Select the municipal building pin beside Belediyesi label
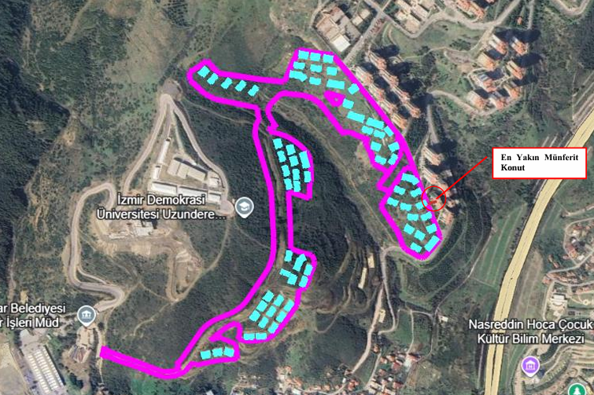 87,316
